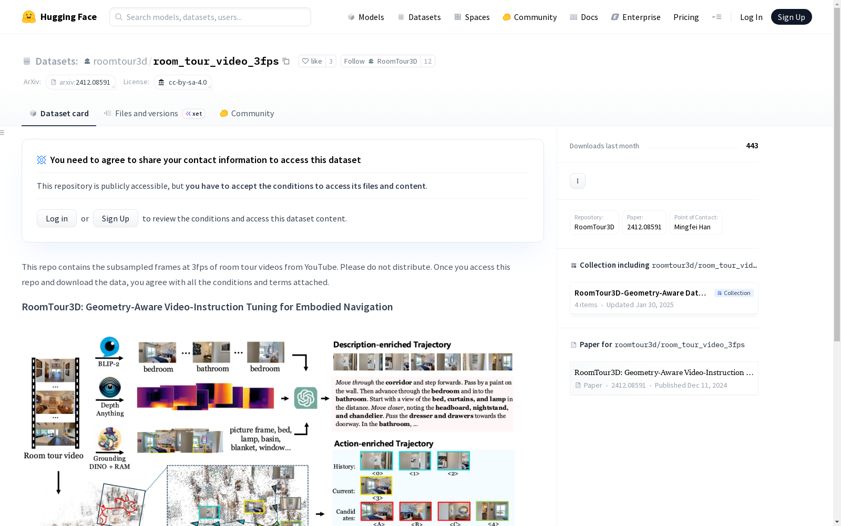This screenshot has height=526, width=841.
Task: Open the cc-by-sa-4.0 license tag
Action: 183,82
